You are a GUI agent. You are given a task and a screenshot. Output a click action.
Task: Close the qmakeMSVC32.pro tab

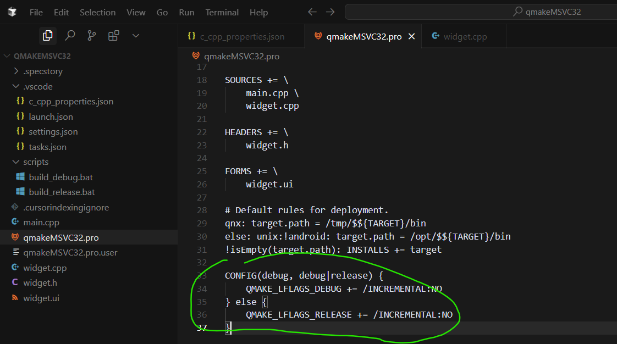click(411, 35)
